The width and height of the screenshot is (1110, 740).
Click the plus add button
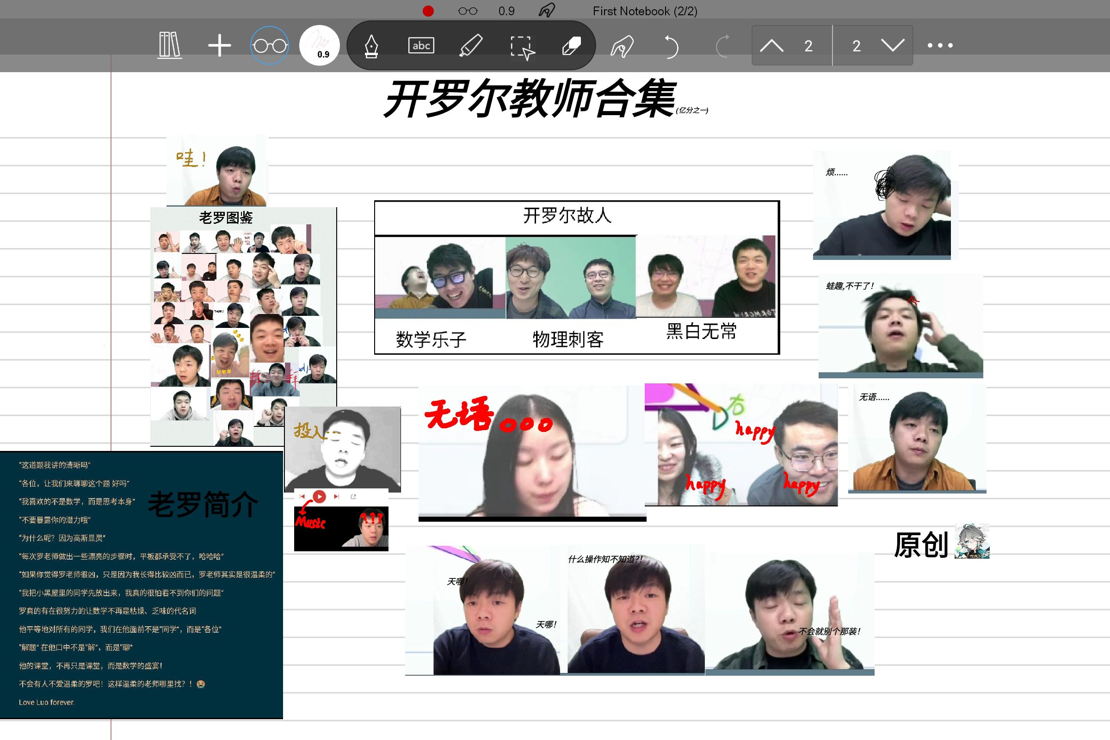pyautogui.click(x=219, y=46)
